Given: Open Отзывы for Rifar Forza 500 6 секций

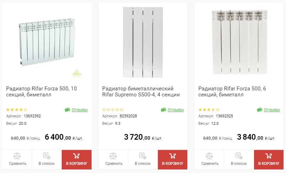Looking at the screenshot, I should [x=271, y=110].
